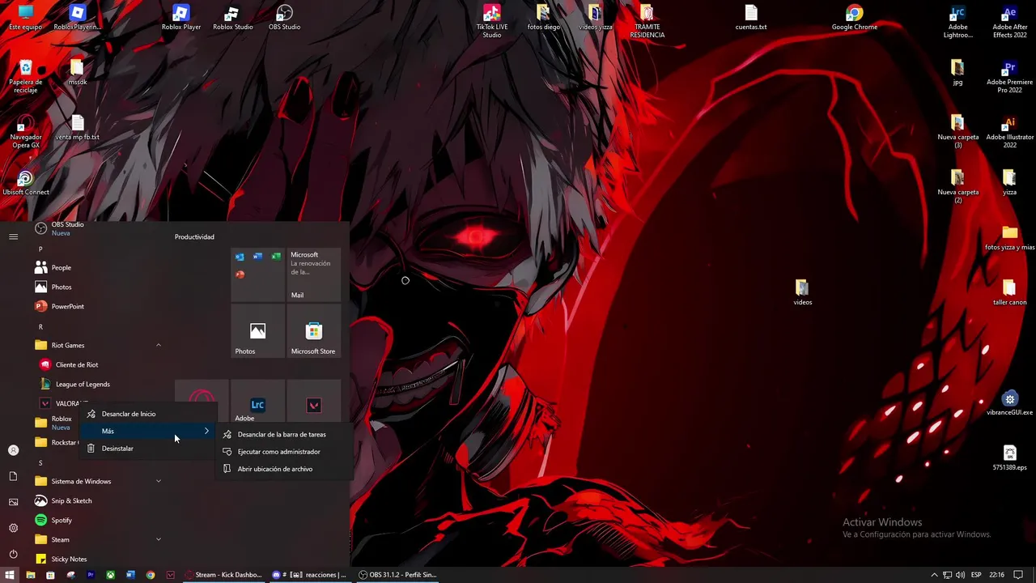Open the Office apps folder tile
The image size is (1036, 583).
pyautogui.click(x=257, y=274)
